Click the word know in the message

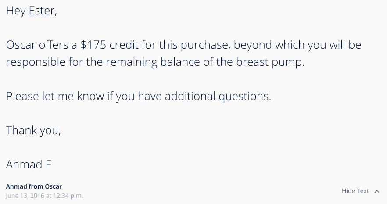coord(90,96)
